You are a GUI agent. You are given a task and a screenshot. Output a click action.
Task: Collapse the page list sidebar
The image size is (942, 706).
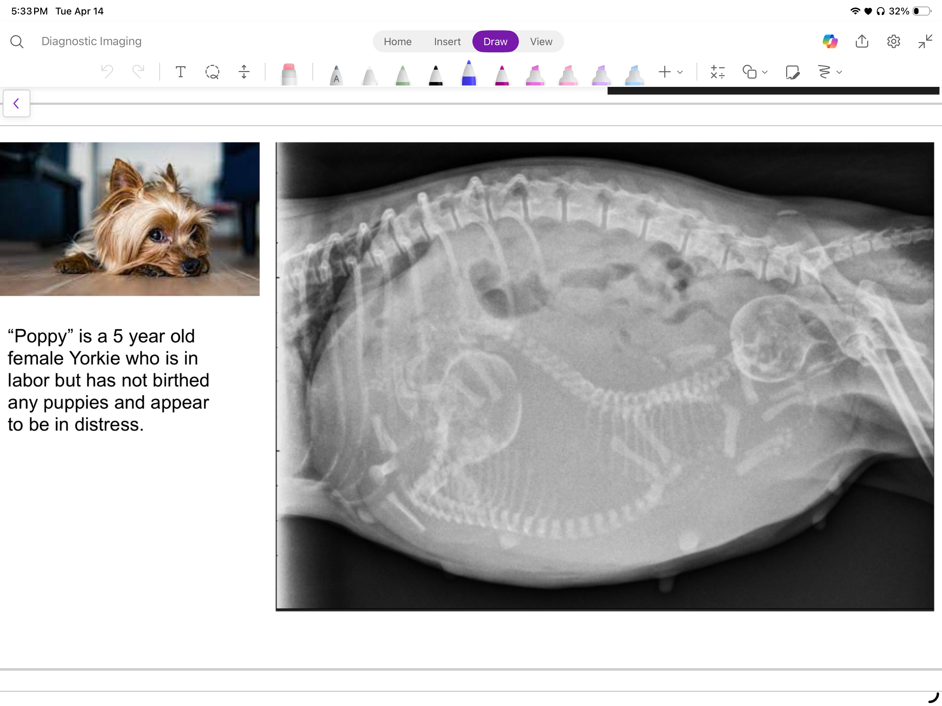(x=16, y=103)
